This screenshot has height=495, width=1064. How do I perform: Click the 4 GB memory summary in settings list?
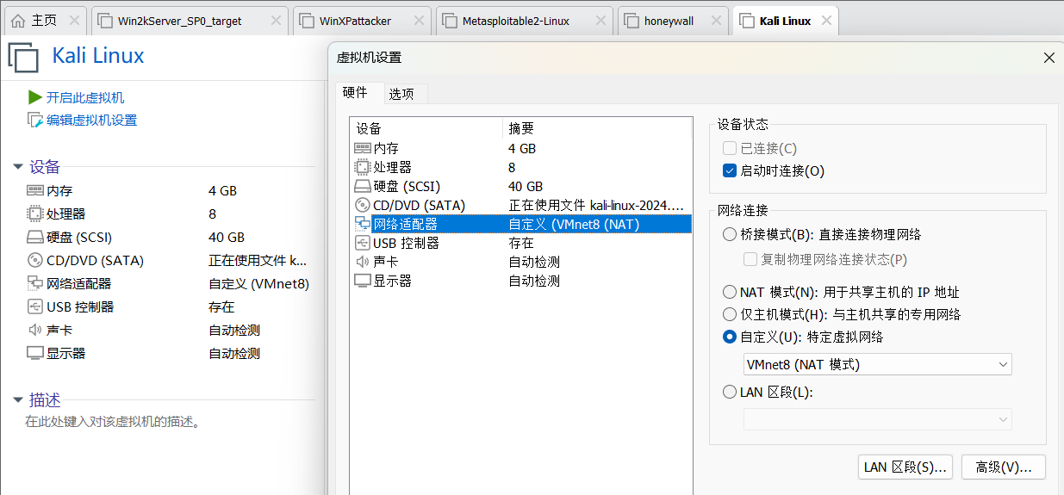(522, 148)
